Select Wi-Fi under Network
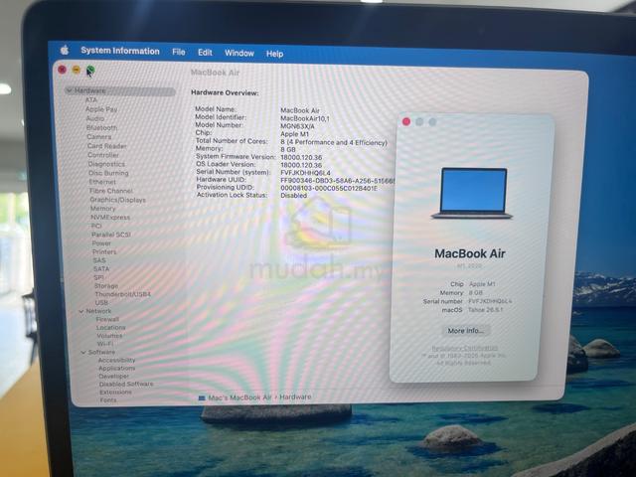636x477 pixels. click(x=105, y=344)
